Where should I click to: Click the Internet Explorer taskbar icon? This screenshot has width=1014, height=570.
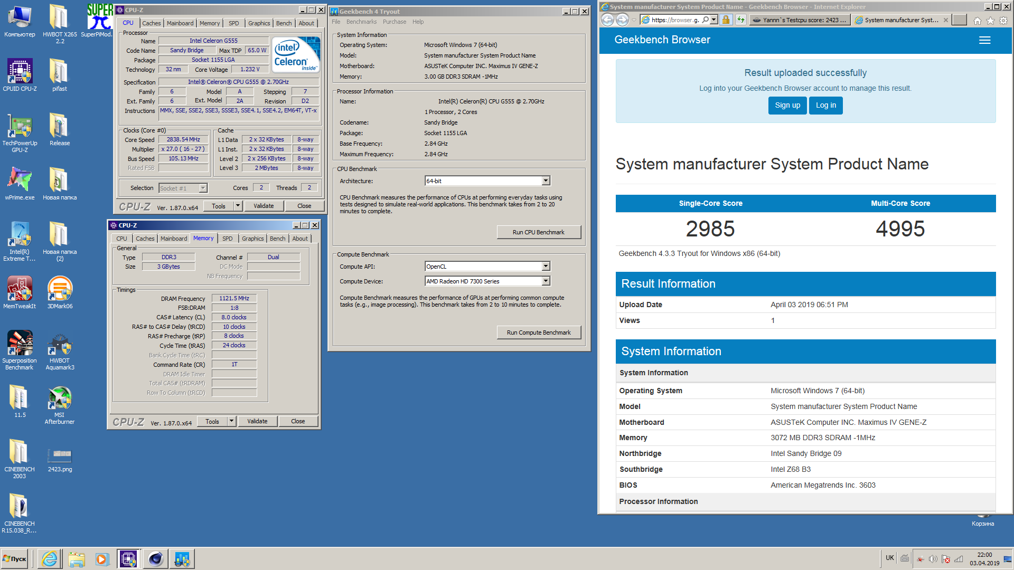[x=50, y=559]
